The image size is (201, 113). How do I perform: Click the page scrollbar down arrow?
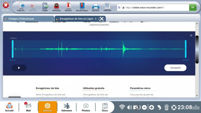pos(197,96)
